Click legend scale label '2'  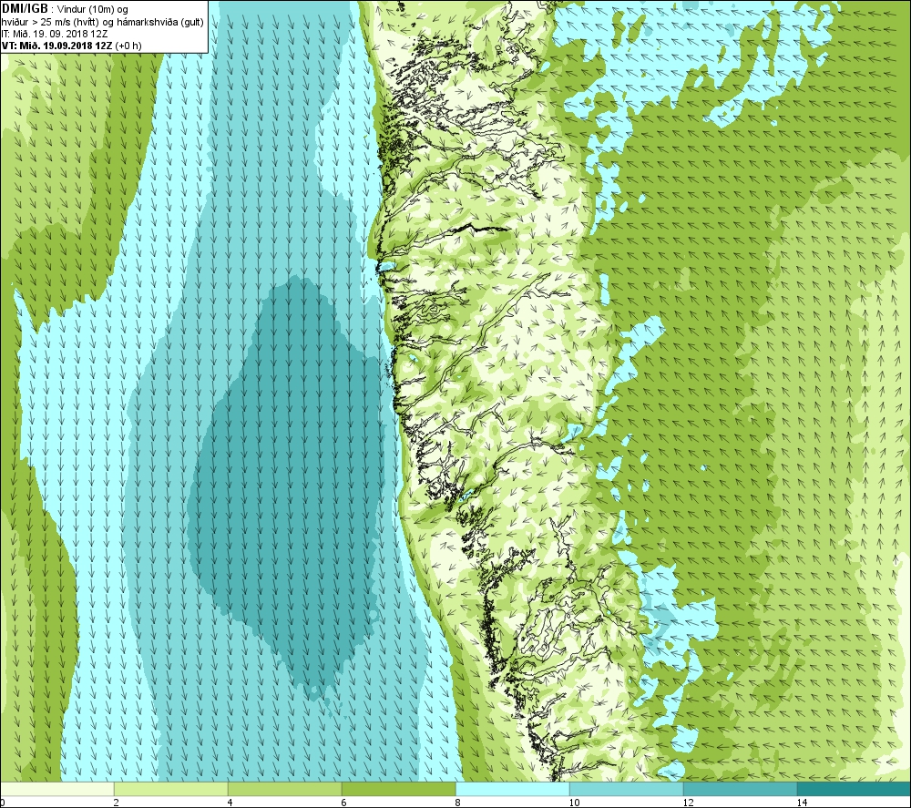(117, 803)
